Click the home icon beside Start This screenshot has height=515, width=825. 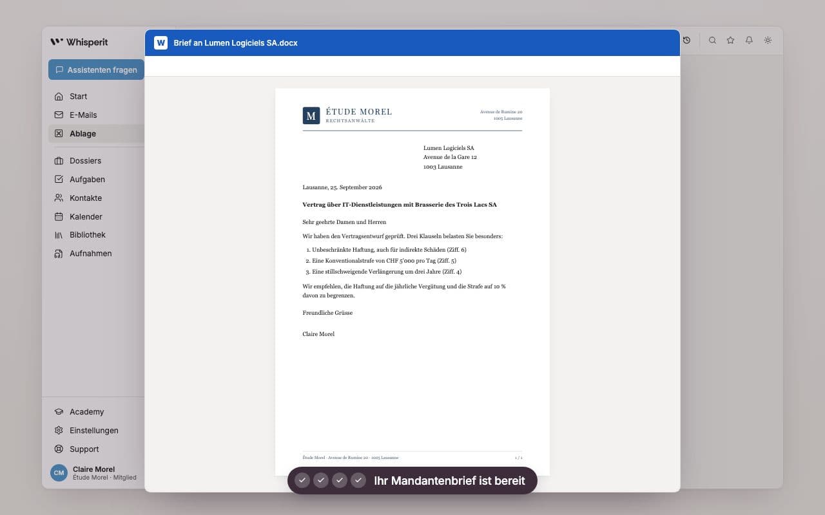pos(59,97)
